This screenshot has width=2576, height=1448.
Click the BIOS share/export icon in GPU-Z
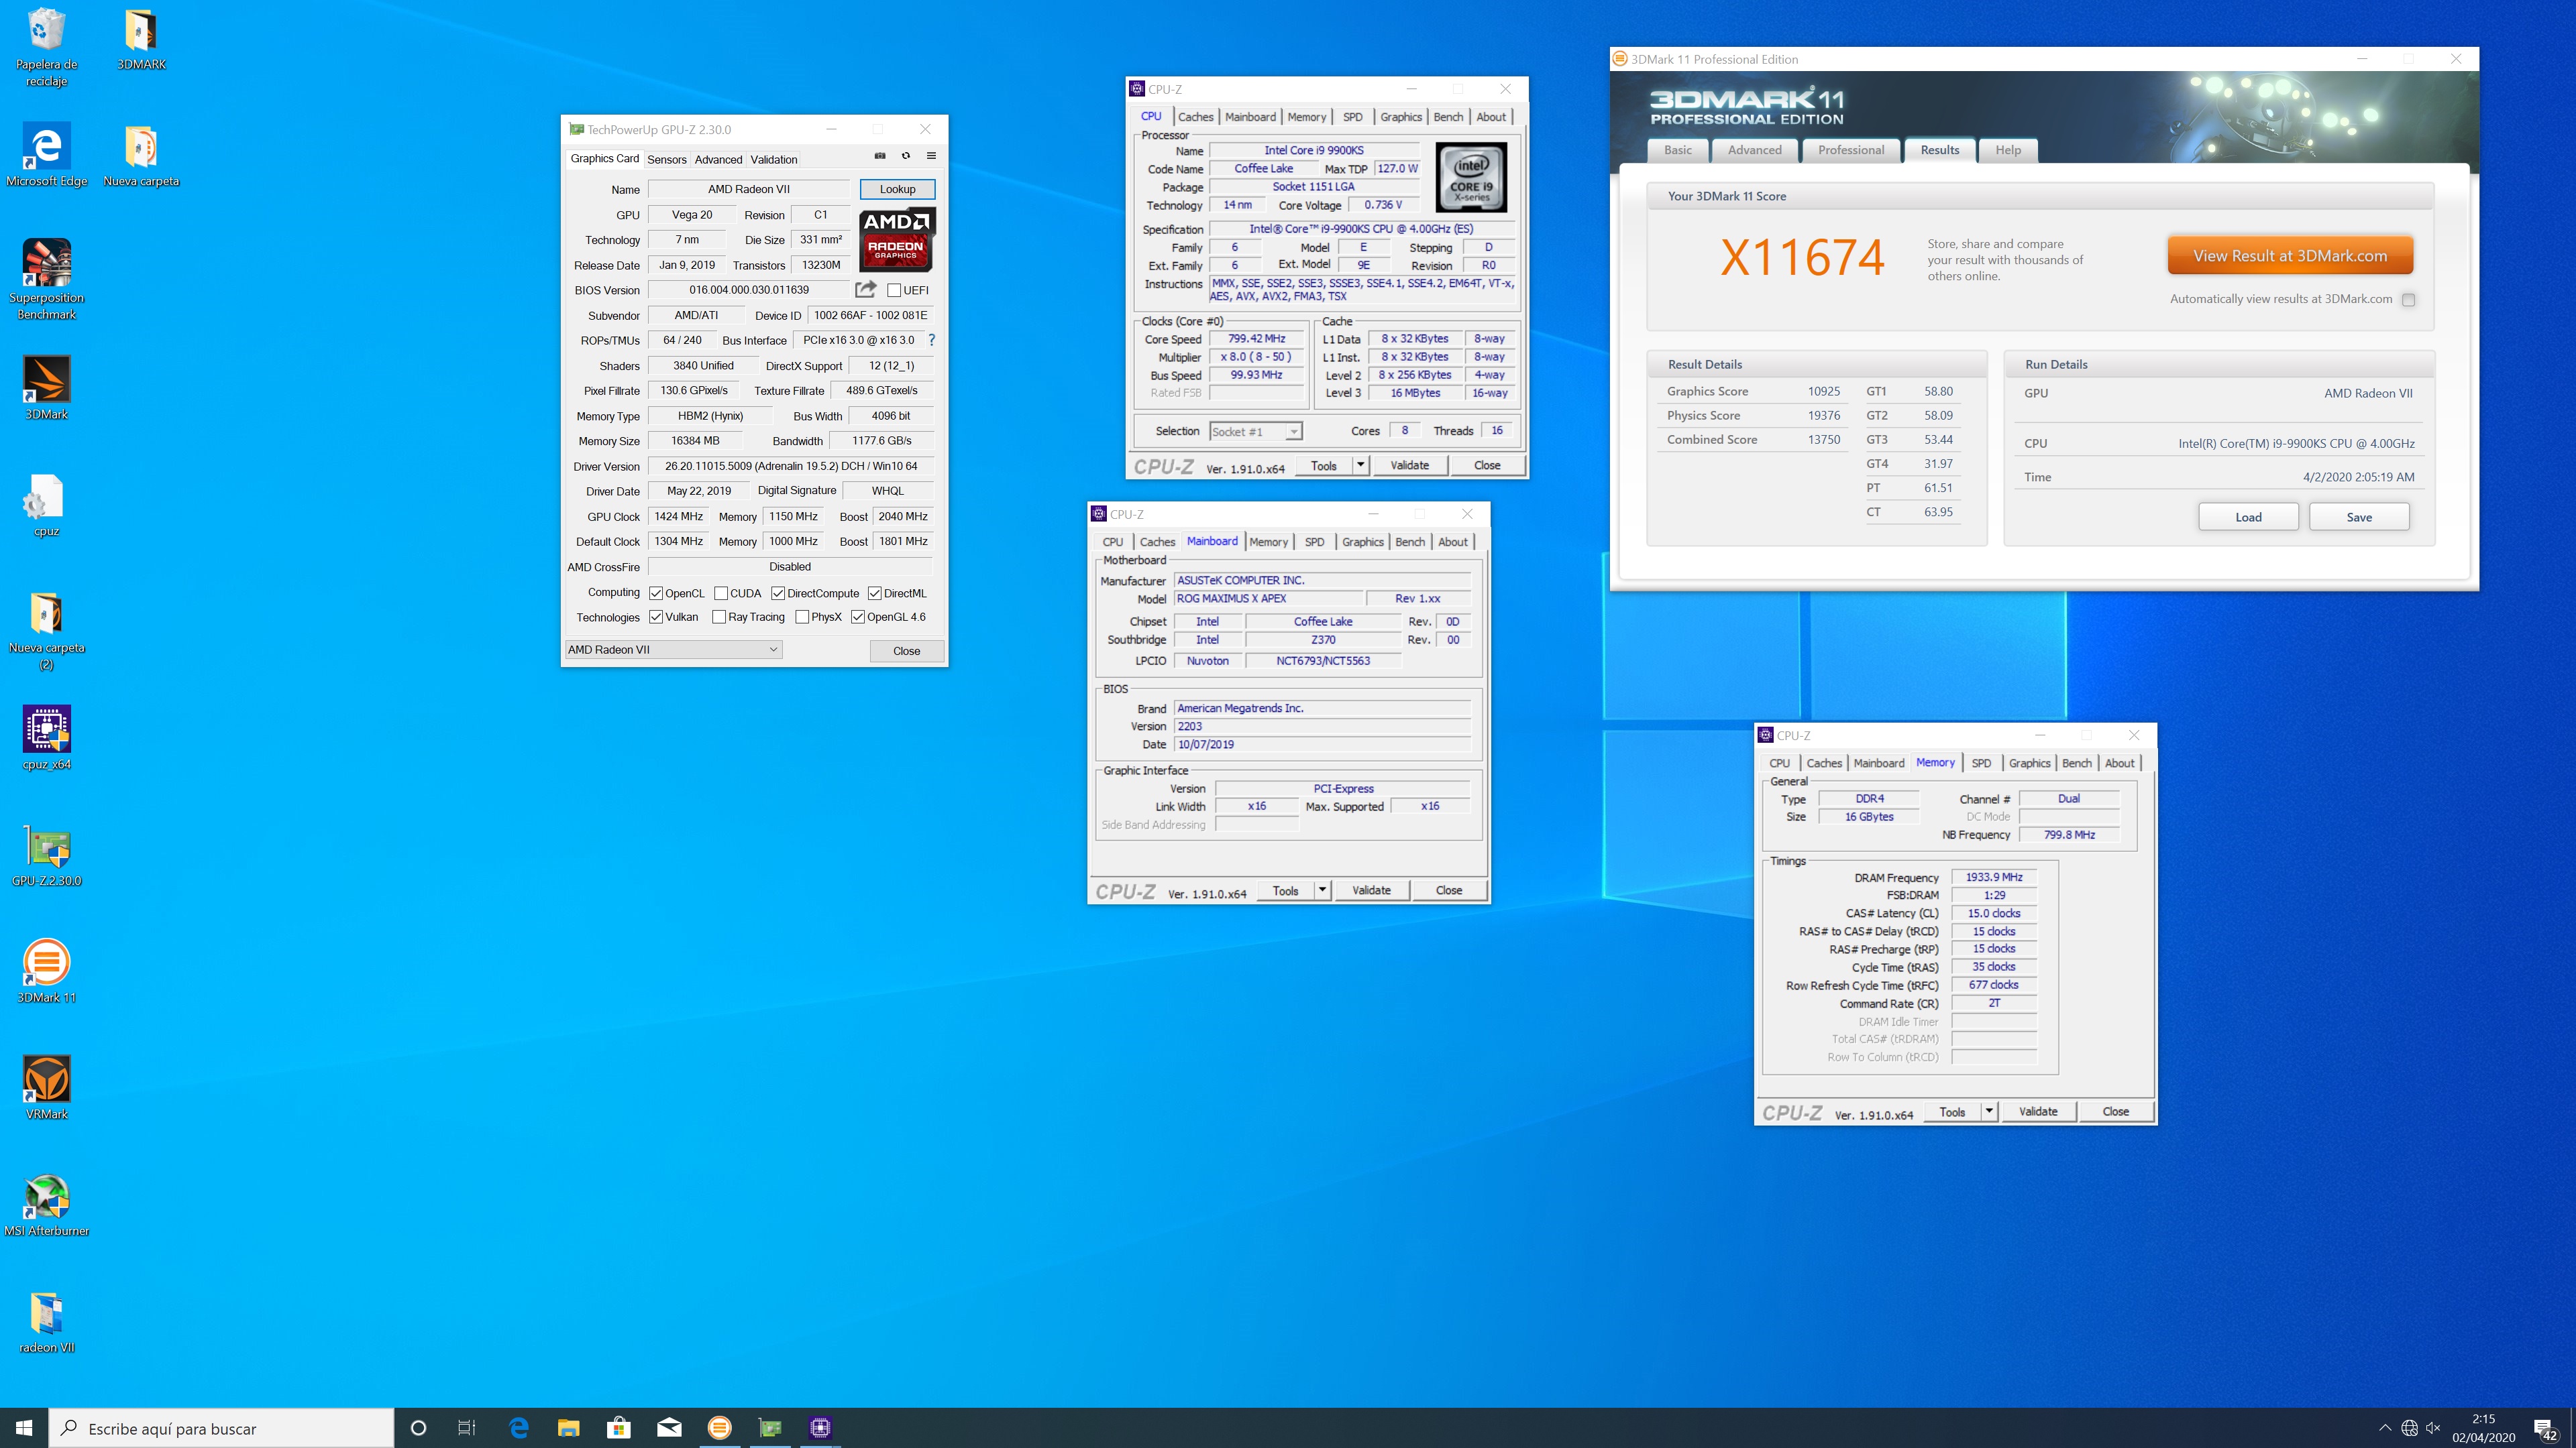[x=866, y=290]
